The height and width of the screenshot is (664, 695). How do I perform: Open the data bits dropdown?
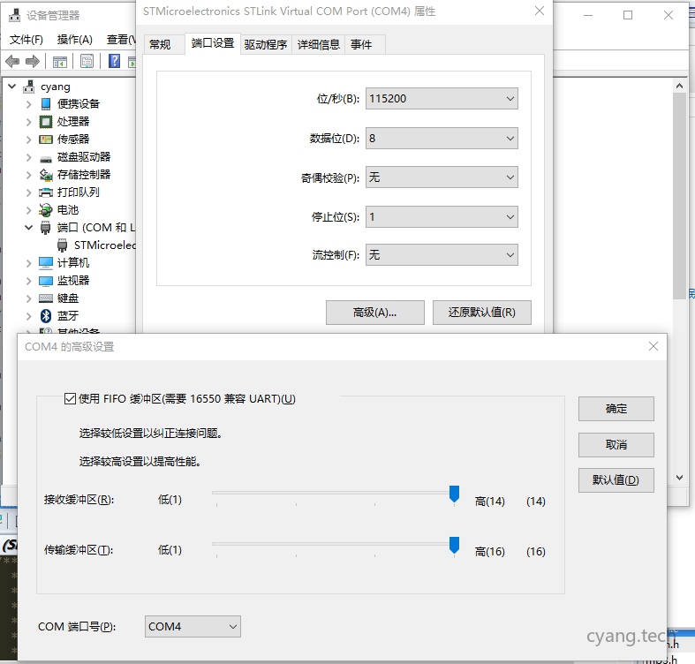[442, 139]
